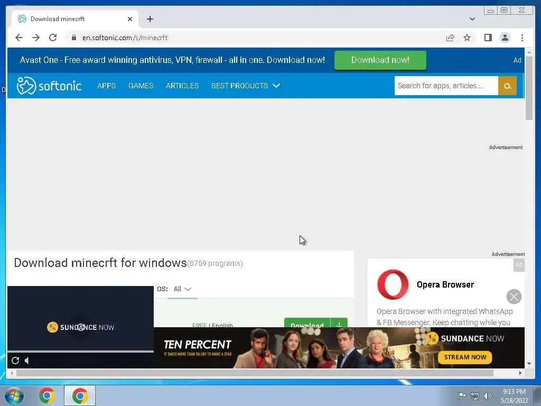The width and height of the screenshot is (541, 406).
Task: Open Chrome profile menu
Action: coord(505,38)
